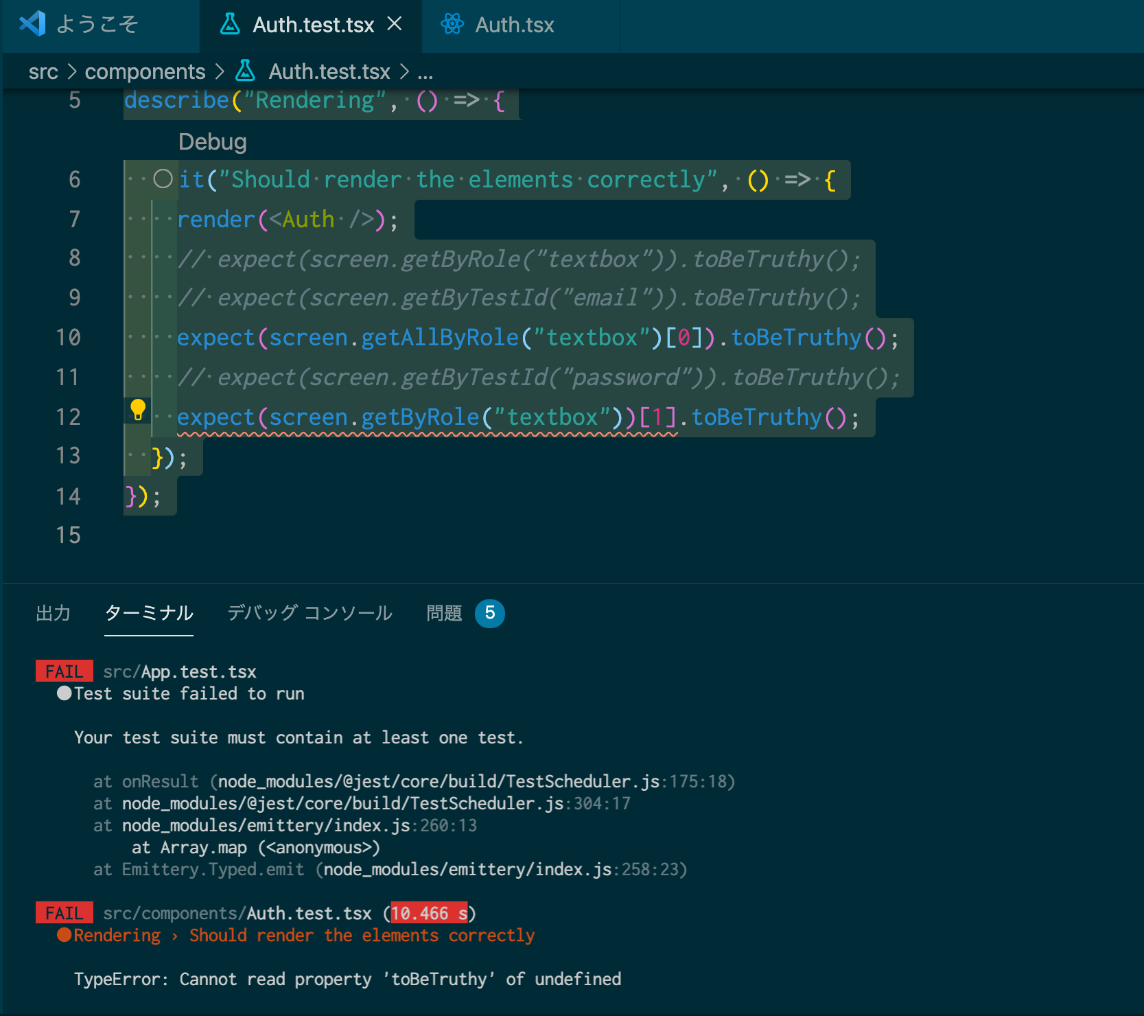
Task: Click the "Should render the elements correctly" string
Action: click(x=468, y=180)
